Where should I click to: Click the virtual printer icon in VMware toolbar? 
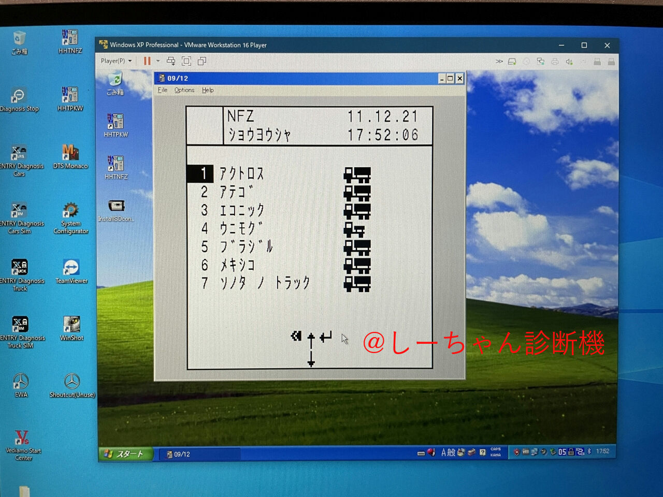(555, 61)
